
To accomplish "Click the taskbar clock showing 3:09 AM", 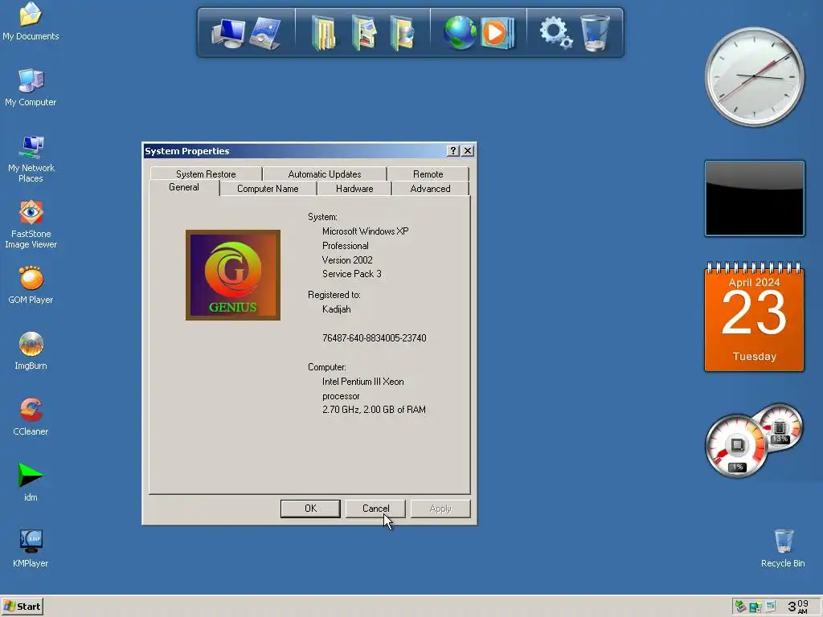I will click(798, 607).
